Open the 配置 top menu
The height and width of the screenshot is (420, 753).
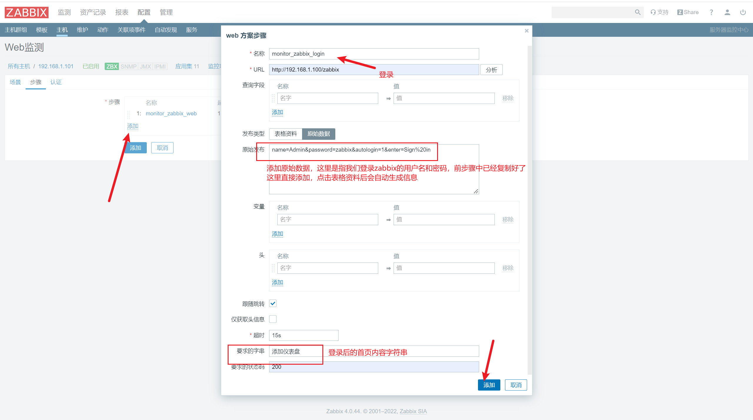pyautogui.click(x=144, y=12)
